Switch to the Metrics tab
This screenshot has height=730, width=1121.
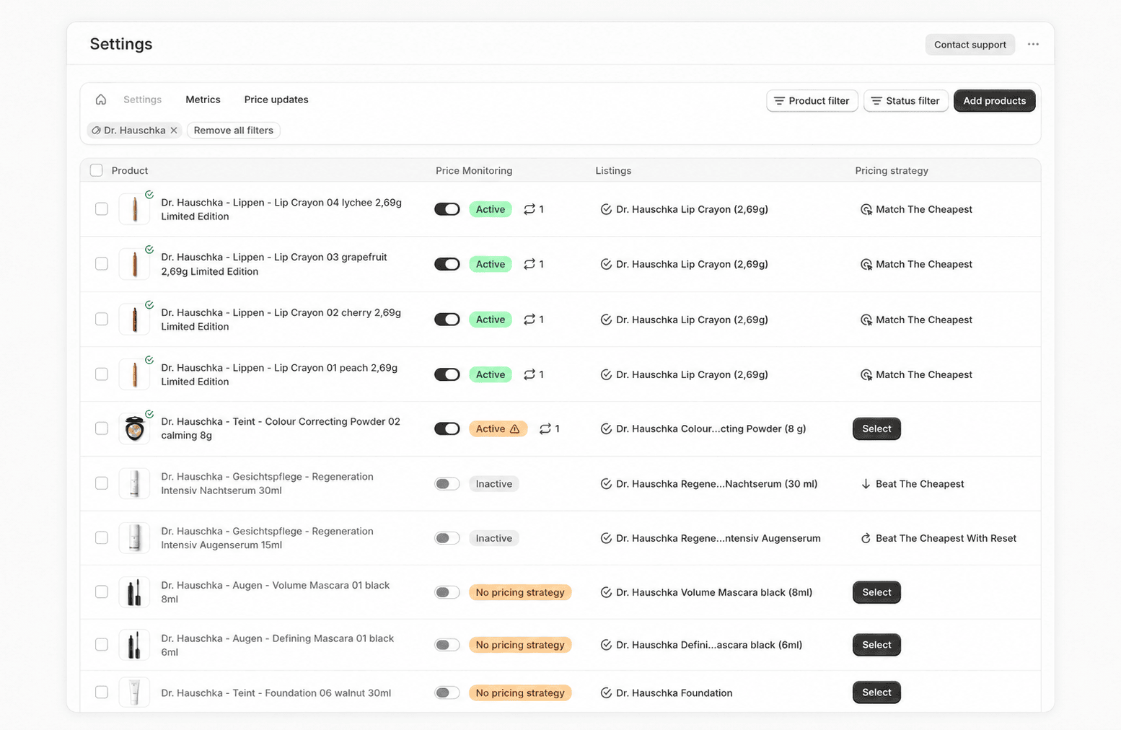coord(203,100)
